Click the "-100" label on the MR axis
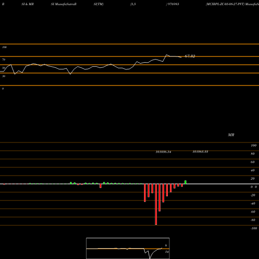This screenshot has height=259, width=259. click(x=254, y=228)
